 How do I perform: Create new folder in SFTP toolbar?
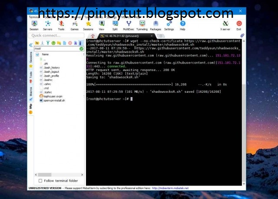(59, 43)
